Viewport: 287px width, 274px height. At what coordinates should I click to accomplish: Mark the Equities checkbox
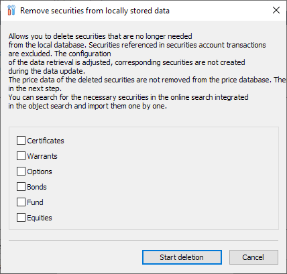click(x=21, y=218)
